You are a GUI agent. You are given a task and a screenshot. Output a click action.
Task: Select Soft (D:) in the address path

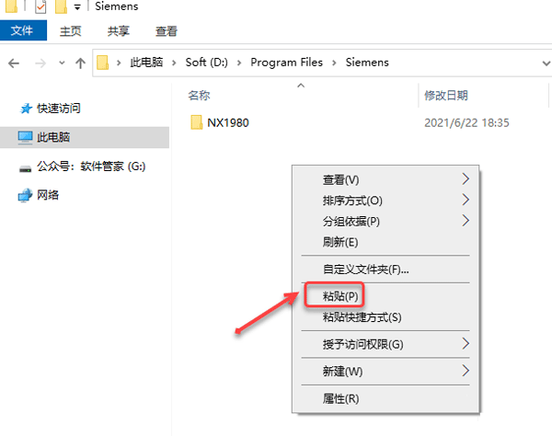coord(207,63)
